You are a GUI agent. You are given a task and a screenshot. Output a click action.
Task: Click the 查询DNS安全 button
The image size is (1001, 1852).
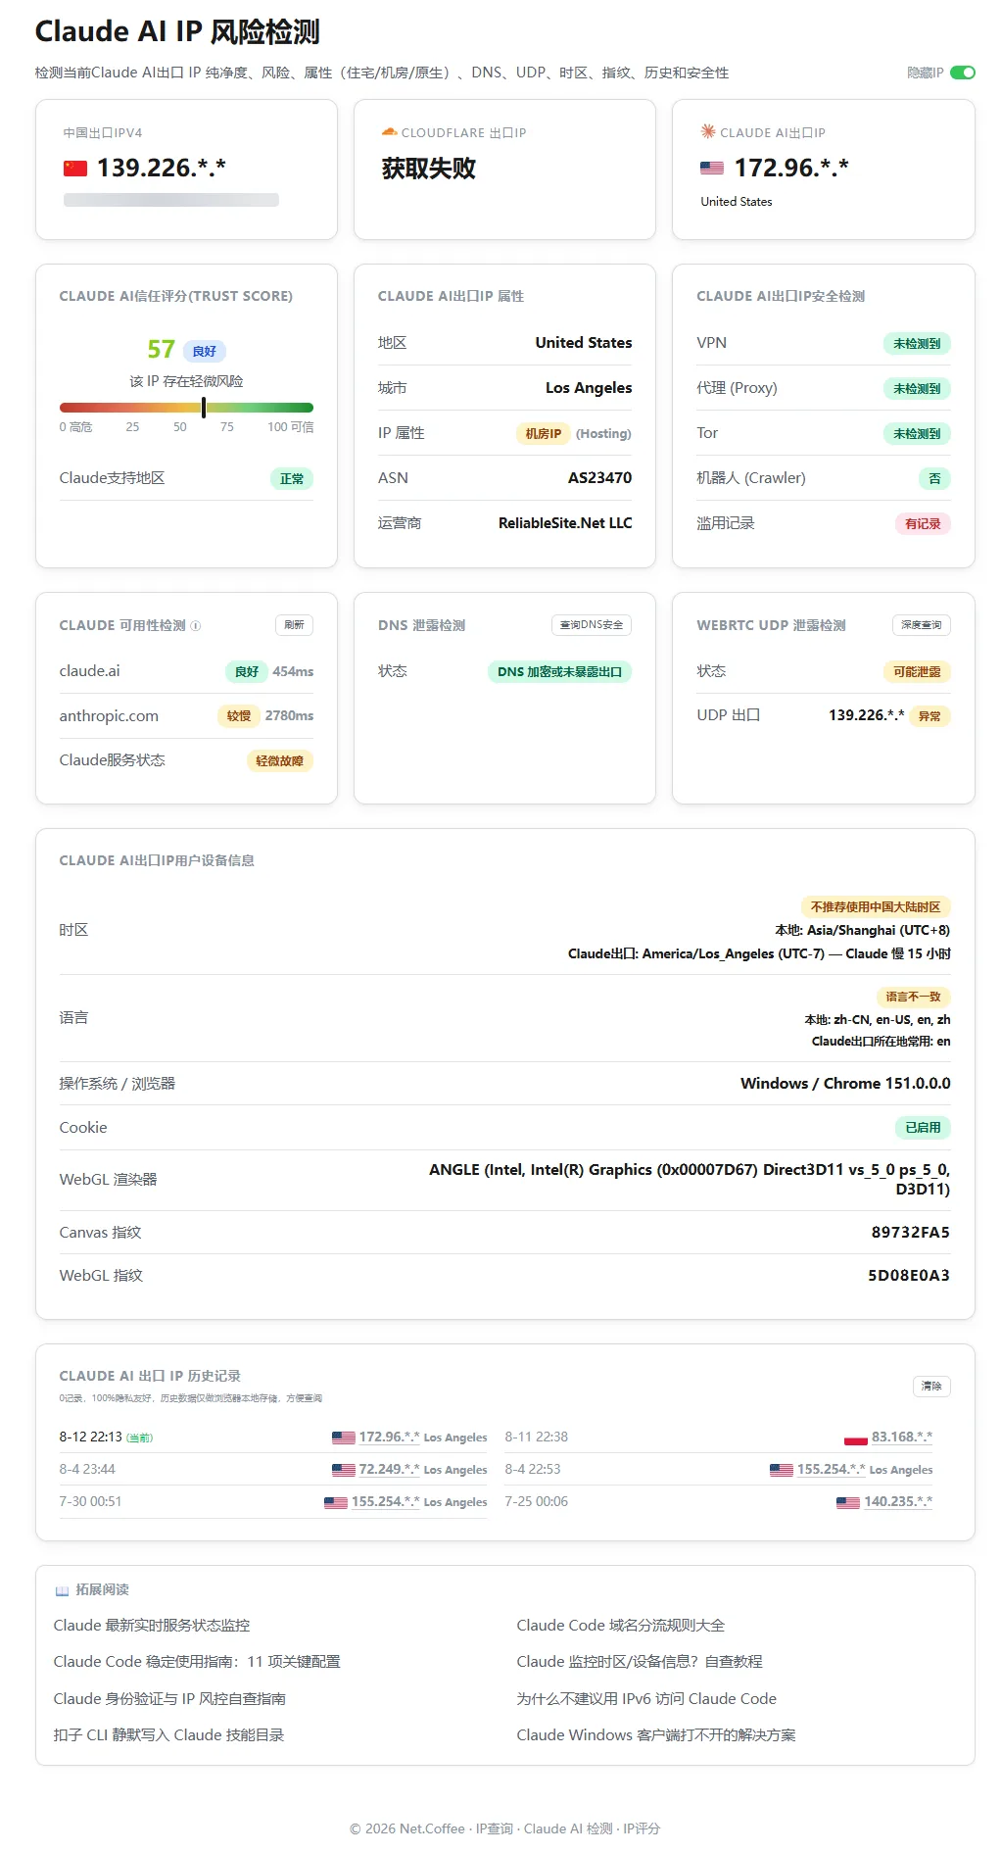592,625
